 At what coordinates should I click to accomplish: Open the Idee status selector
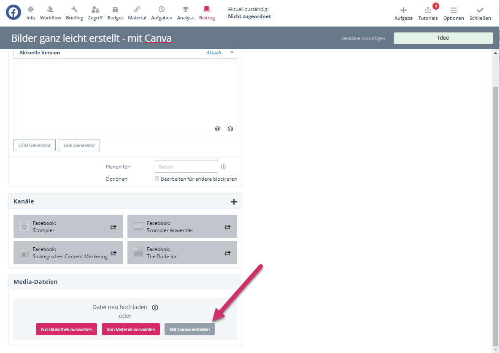click(x=443, y=38)
